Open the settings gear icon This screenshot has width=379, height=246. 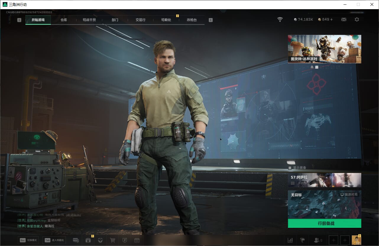point(357,20)
